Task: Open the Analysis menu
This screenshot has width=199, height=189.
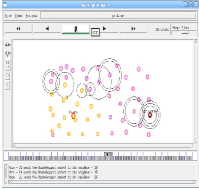Action: (x=31, y=15)
